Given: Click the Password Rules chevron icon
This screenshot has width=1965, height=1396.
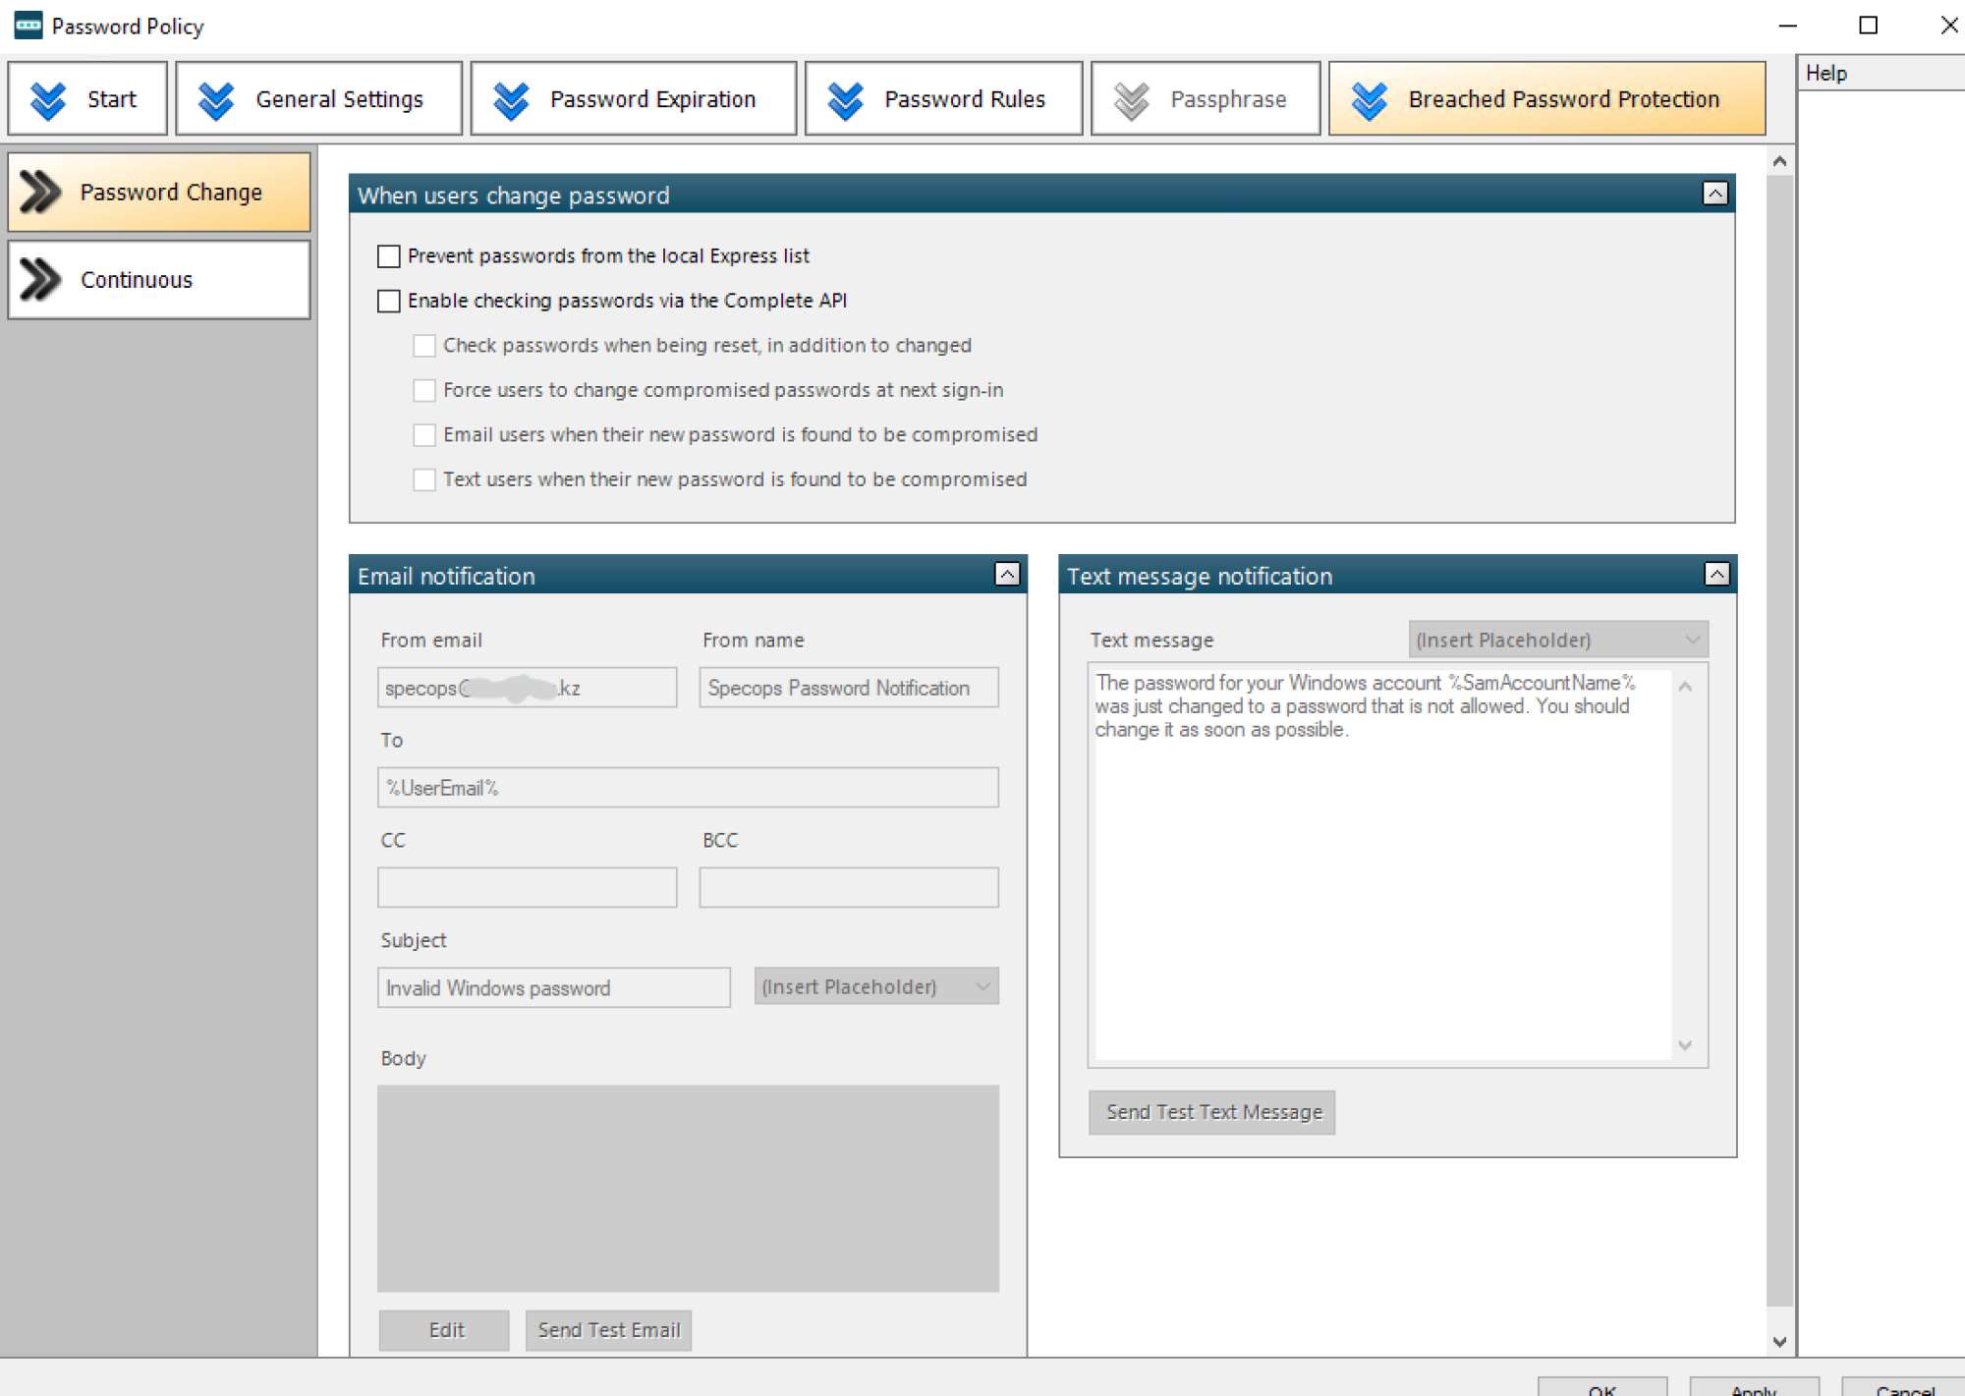Looking at the screenshot, I should coord(844,99).
